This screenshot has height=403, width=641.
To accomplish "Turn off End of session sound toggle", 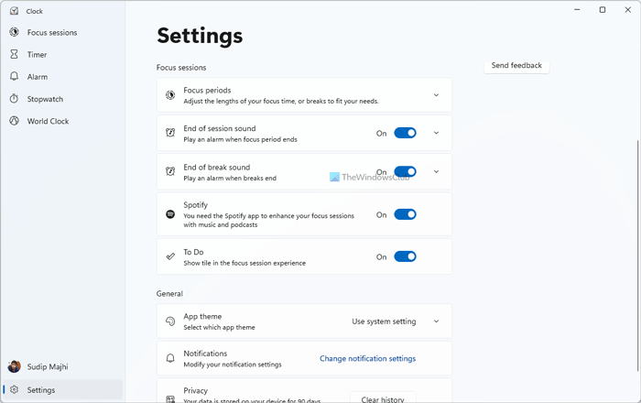I will (x=405, y=133).
